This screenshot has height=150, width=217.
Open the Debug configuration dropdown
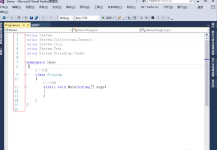click(x=66, y=18)
